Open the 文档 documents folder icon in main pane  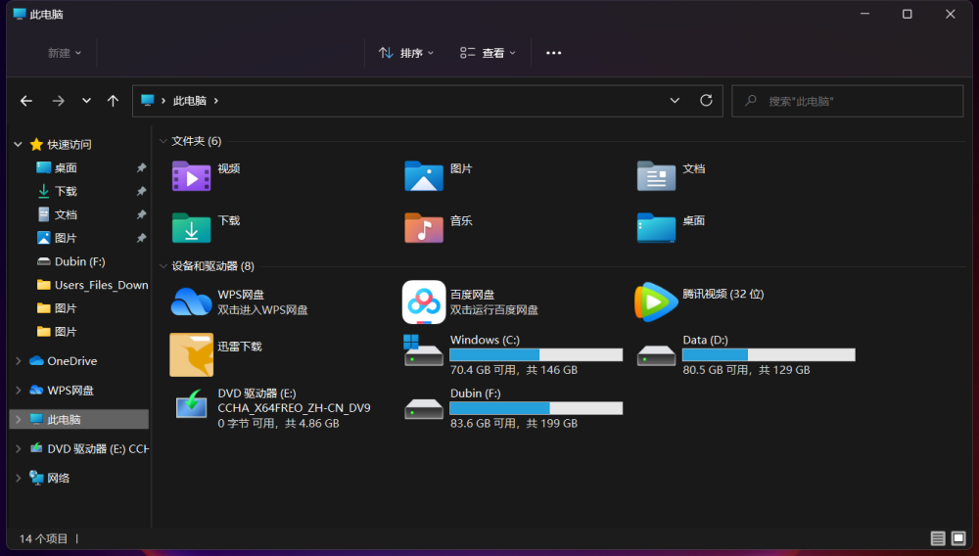point(656,176)
